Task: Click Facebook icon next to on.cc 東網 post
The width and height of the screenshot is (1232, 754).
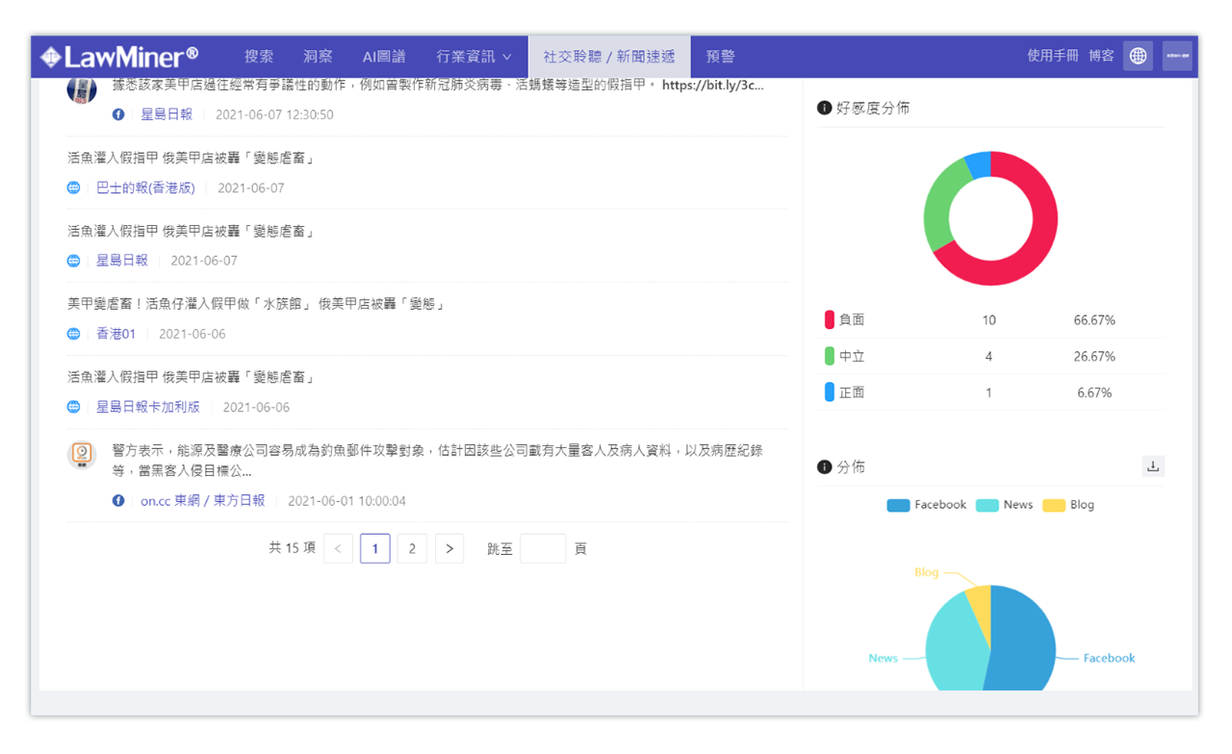Action: tap(118, 501)
